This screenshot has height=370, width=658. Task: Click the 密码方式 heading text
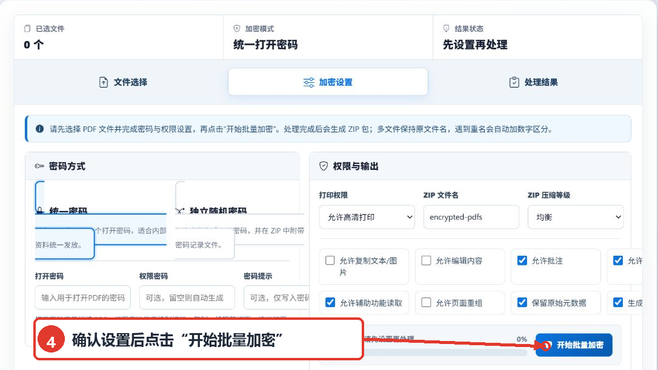(x=67, y=166)
